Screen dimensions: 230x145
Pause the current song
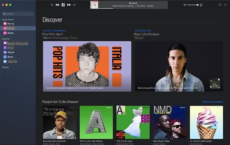pyautogui.click(x=63, y=5)
